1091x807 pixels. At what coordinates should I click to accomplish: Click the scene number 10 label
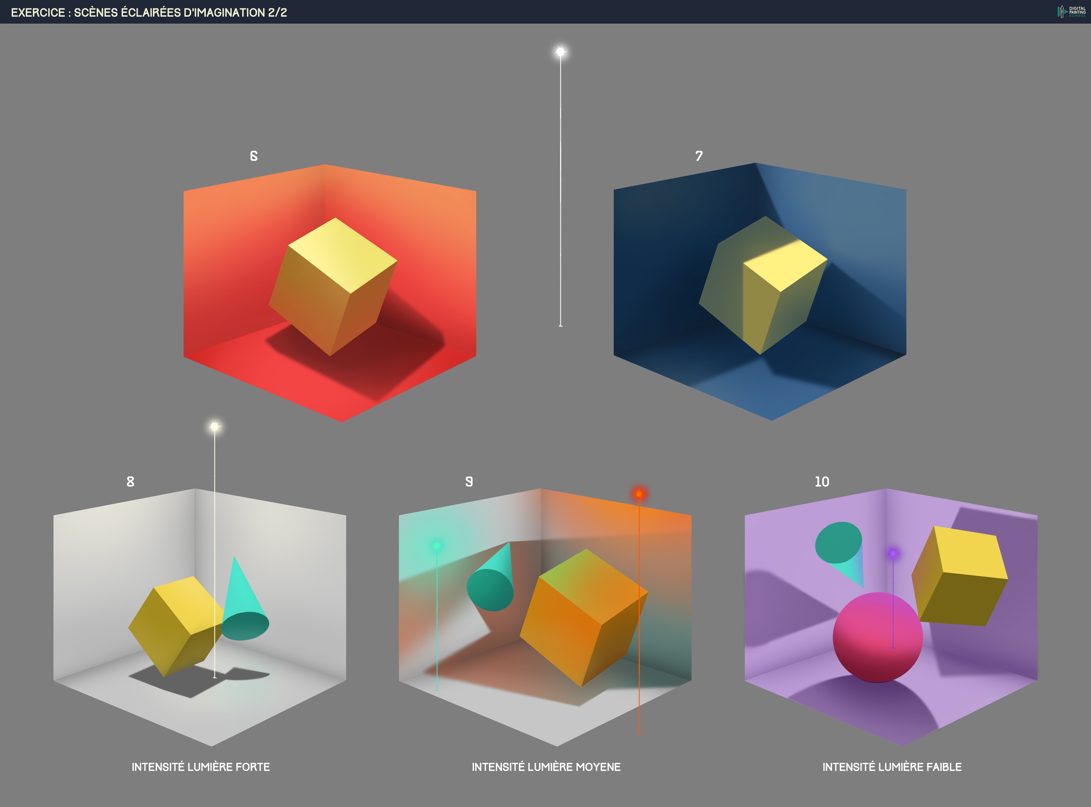coord(822,482)
